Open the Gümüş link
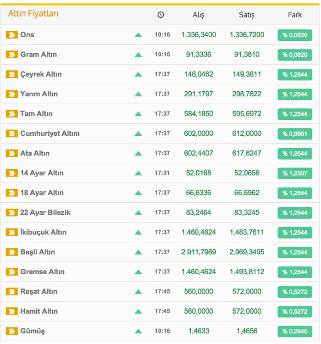Image resolution: width=321 pixels, height=344 pixels. point(33,331)
